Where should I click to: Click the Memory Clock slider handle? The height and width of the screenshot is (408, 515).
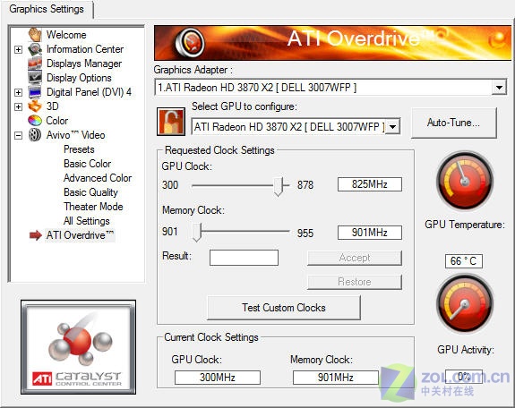197,232
